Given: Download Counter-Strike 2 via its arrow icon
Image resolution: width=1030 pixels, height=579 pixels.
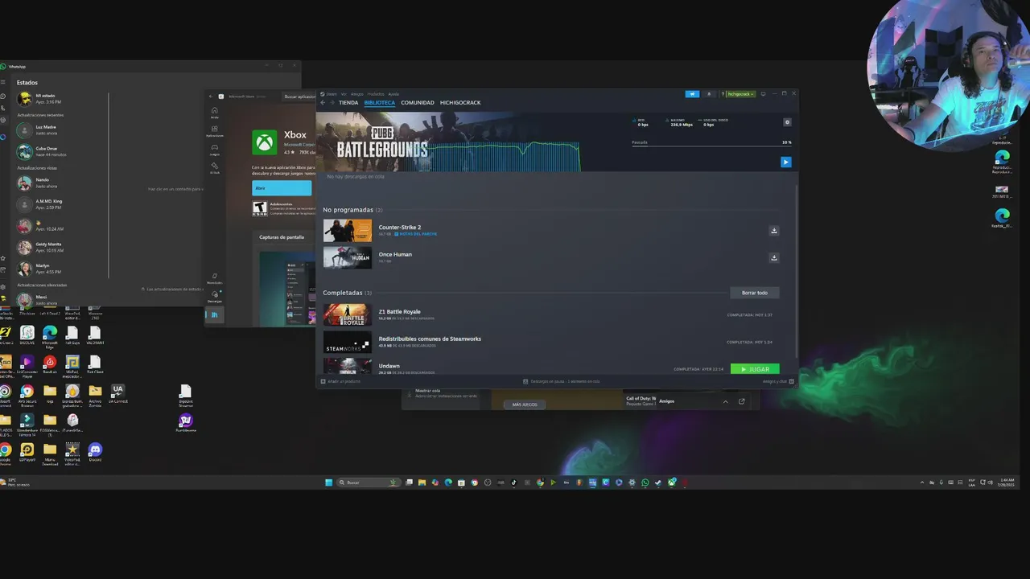Looking at the screenshot, I should click(x=774, y=231).
